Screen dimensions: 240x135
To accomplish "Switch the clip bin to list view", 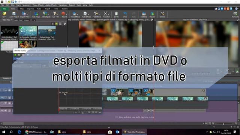I will [60, 24].
